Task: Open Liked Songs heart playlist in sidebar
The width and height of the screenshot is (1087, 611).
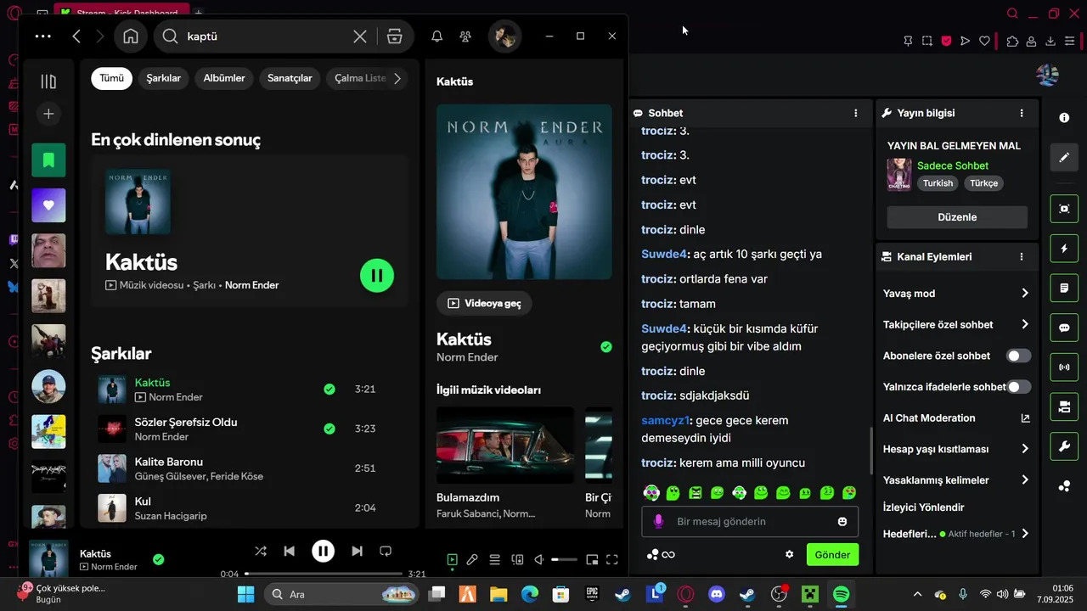Action: point(48,205)
